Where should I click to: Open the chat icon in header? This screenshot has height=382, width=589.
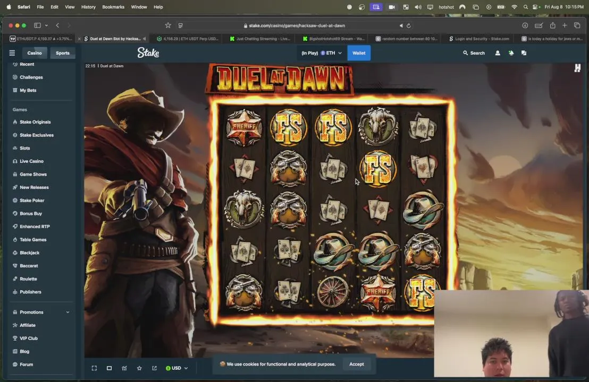point(524,53)
